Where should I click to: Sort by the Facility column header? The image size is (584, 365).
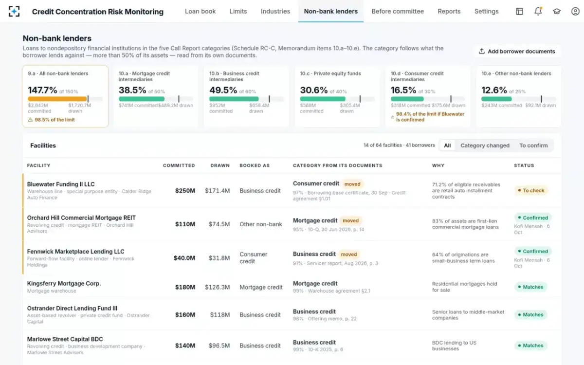38,165
